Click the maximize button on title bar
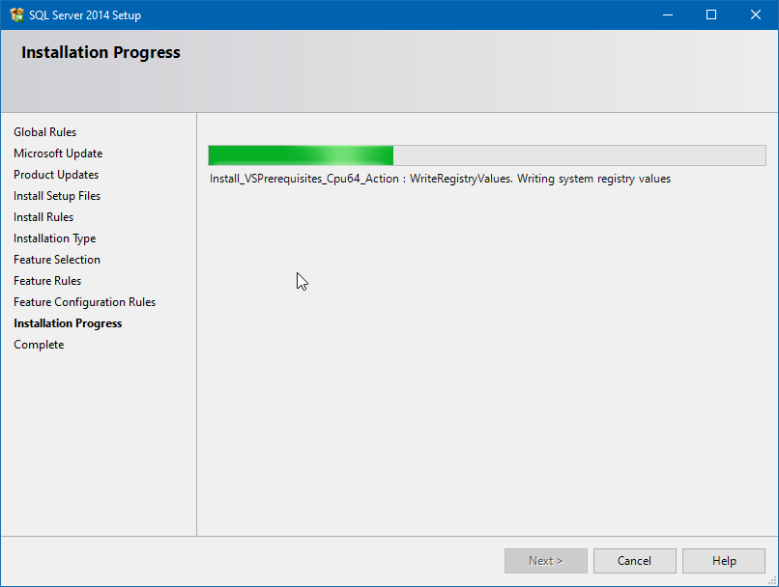 click(x=712, y=14)
